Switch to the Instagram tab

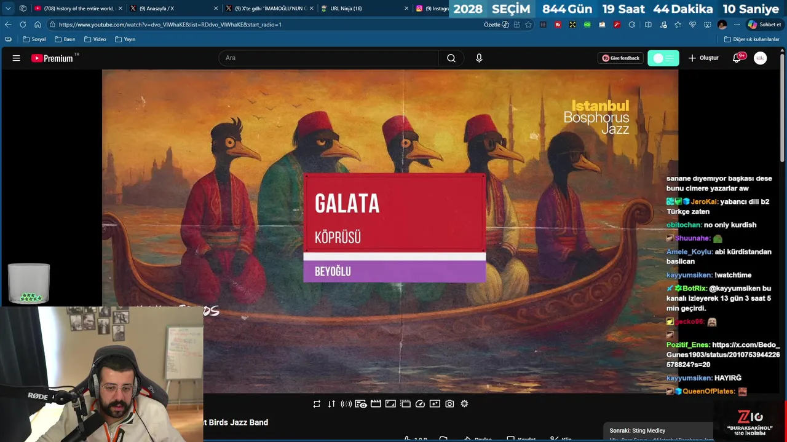point(432,9)
